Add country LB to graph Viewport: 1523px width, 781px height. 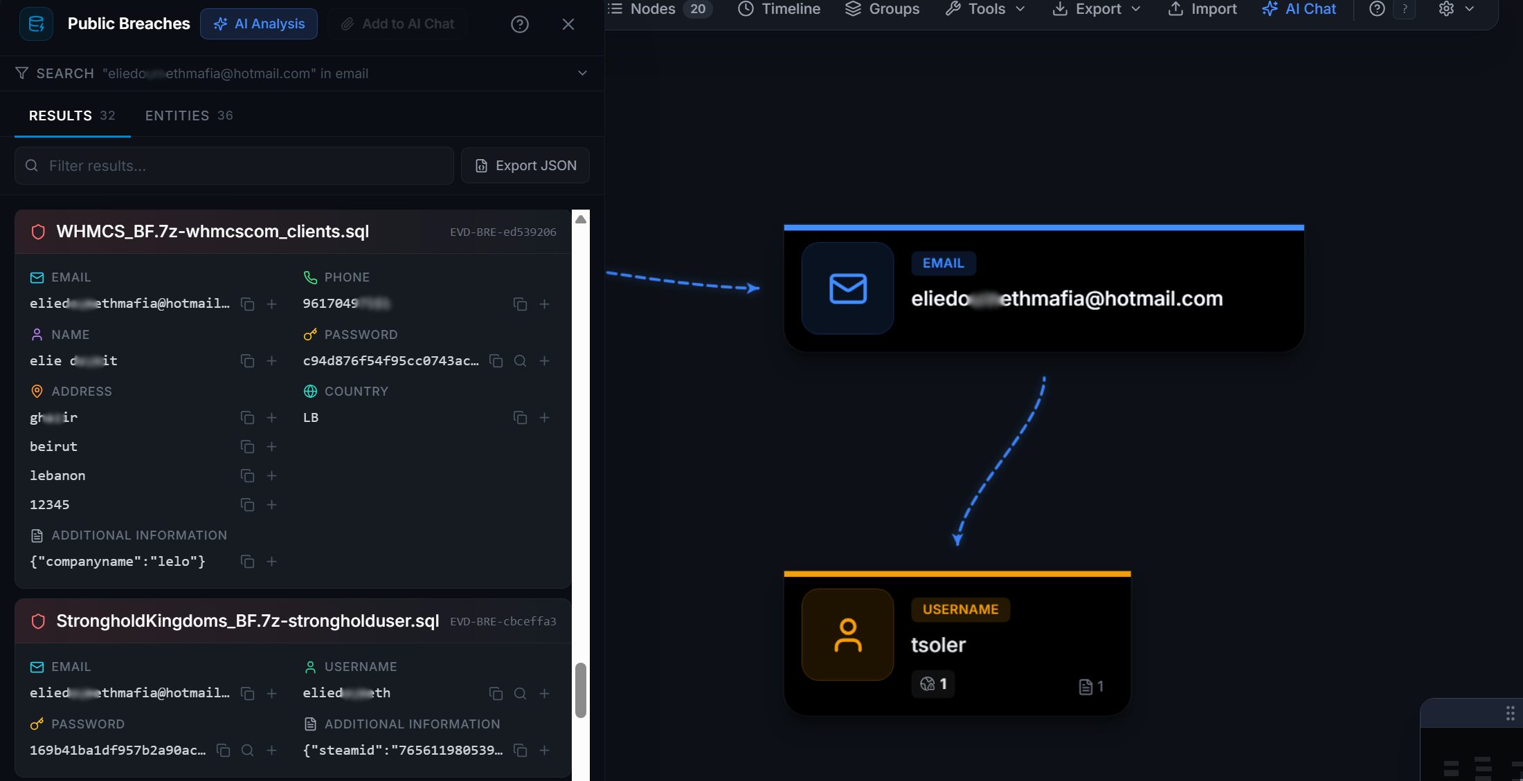click(x=545, y=418)
